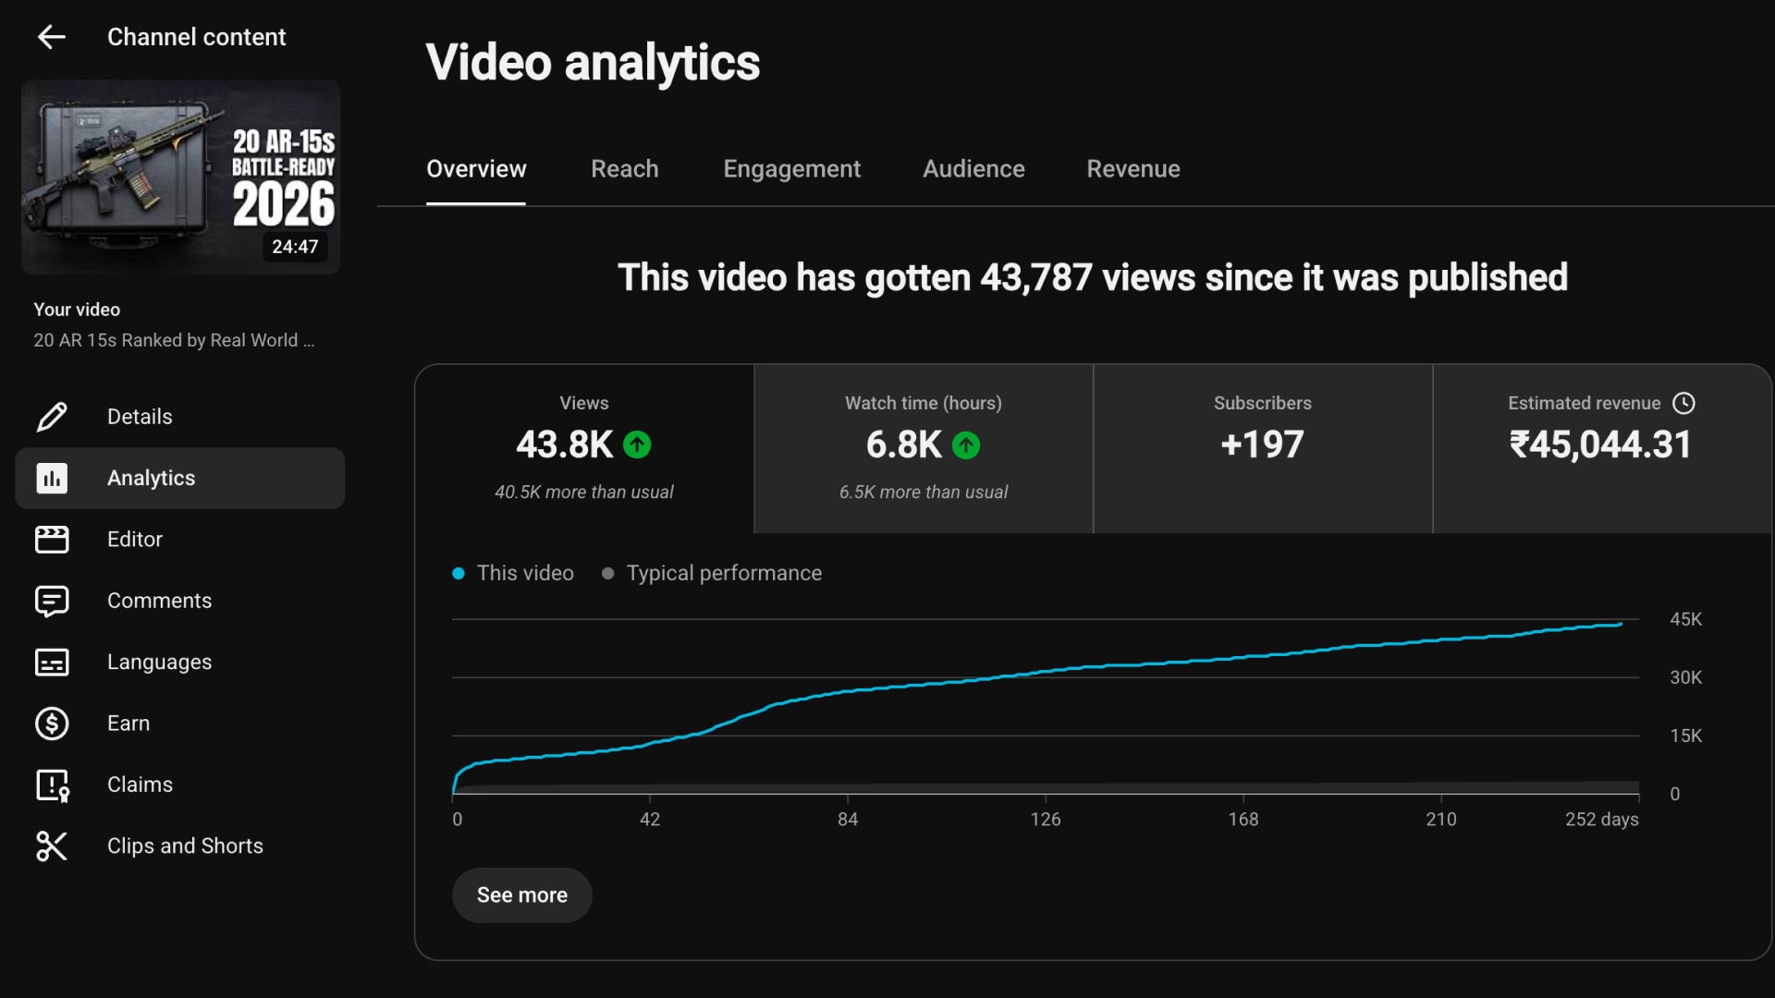Viewport: 1775px width, 998px height.
Task: Open the Editor clapperboard icon
Action: (52, 540)
